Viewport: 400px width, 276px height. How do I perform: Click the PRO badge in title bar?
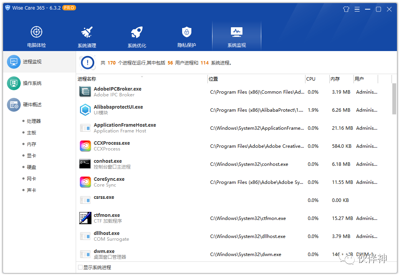coord(69,8)
